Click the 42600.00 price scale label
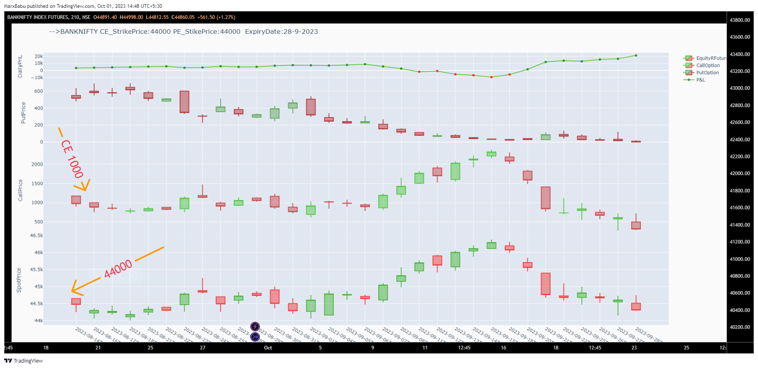758x368 pixels. [740, 122]
